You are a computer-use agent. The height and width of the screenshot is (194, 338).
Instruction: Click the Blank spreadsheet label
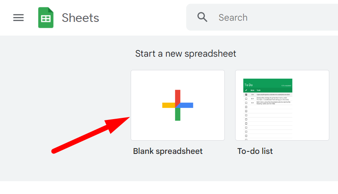168,151
